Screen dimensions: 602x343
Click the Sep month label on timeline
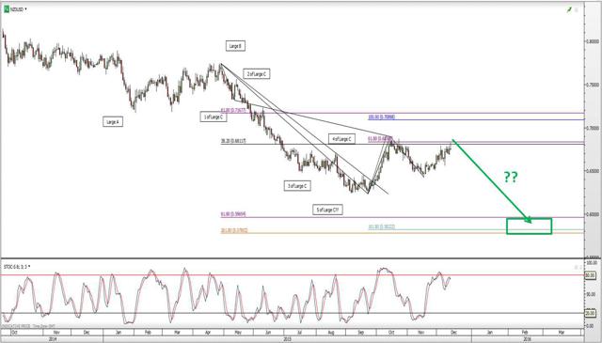(361, 333)
